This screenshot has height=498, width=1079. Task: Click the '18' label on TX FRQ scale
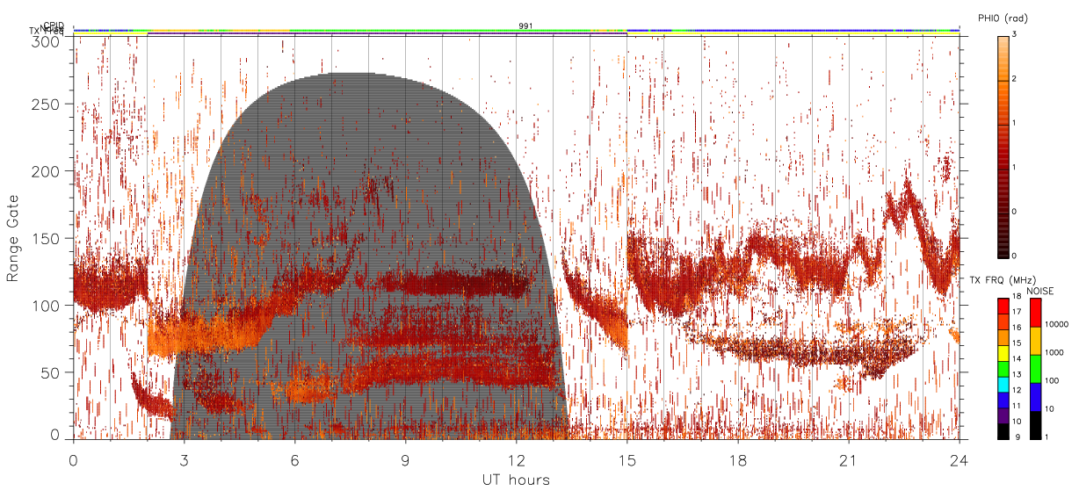click(x=1017, y=296)
